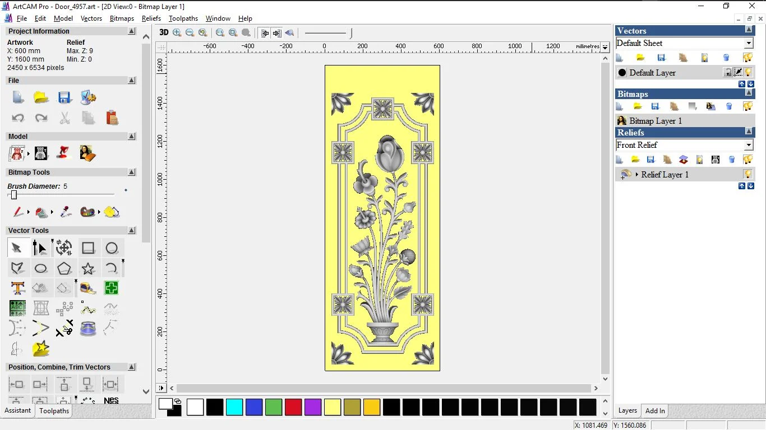Select the Create Polygon vector tool
The width and height of the screenshot is (766, 430).
coord(64,268)
